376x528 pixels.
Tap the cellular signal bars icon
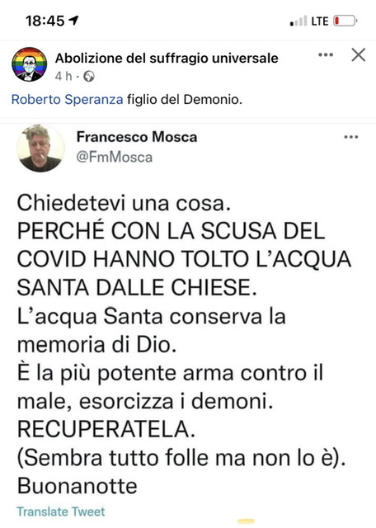pyautogui.click(x=298, y=21)
